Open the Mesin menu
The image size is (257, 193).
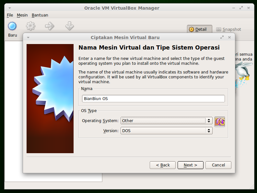22,15
